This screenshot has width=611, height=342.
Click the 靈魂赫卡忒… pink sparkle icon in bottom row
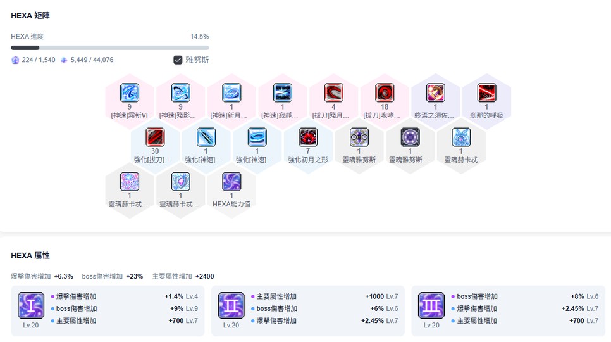click(130, 182)
